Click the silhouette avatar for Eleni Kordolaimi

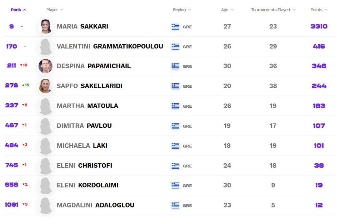point(46,185)
